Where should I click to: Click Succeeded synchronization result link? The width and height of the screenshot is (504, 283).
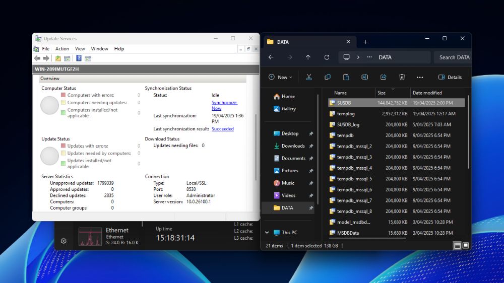click(222, 129)
